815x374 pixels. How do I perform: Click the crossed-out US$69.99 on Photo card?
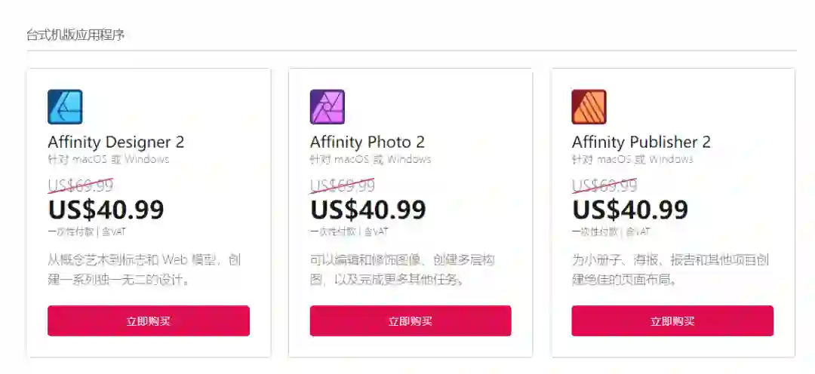343,185
